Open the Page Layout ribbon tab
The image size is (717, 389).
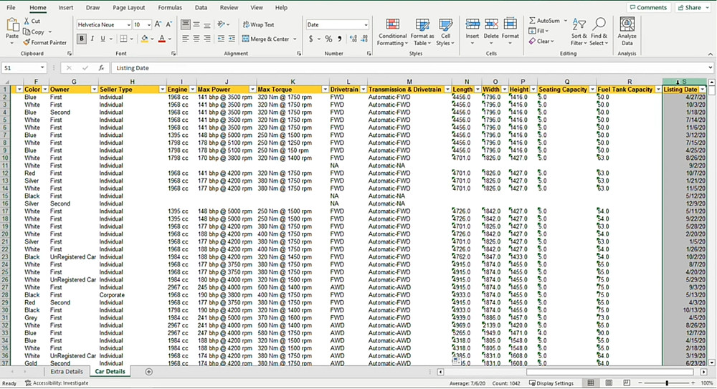coord(128,7)
